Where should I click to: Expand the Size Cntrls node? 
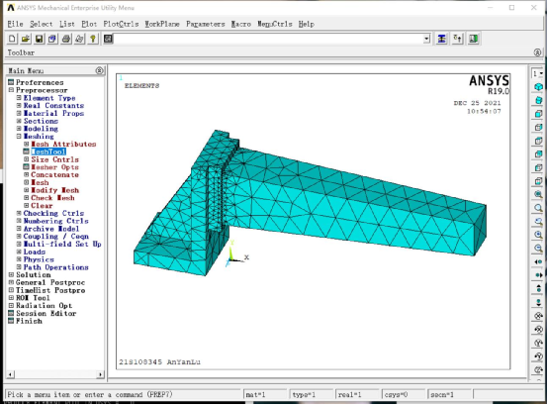point(26,159)
